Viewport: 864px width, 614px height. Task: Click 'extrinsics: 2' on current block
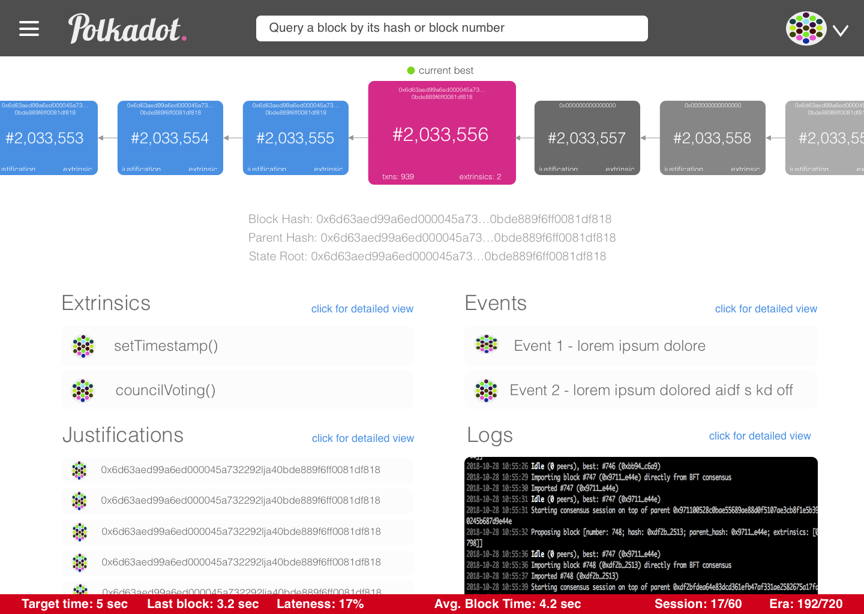(x=480, y=176)
